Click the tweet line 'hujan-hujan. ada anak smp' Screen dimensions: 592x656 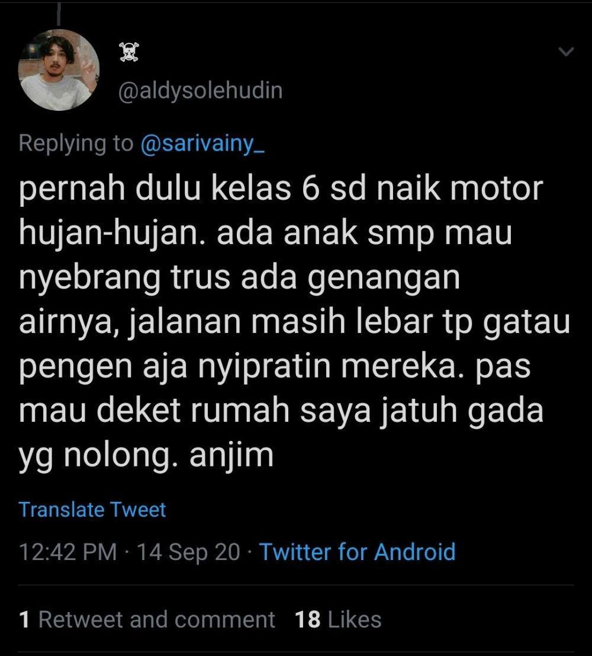[x=265, y=233]
